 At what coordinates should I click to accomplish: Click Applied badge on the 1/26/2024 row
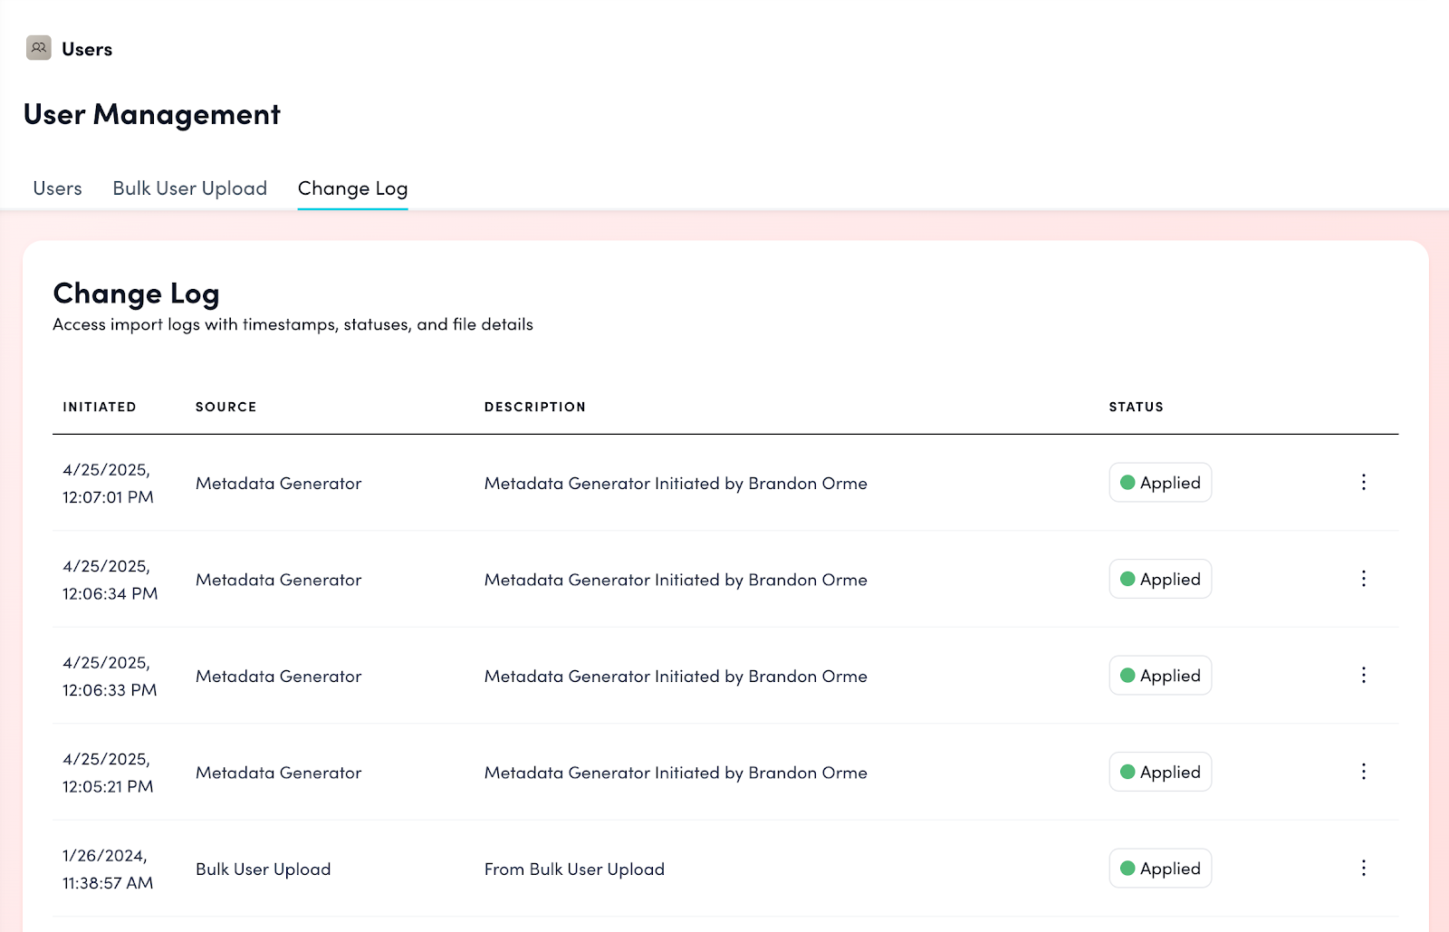point(1160,869)
